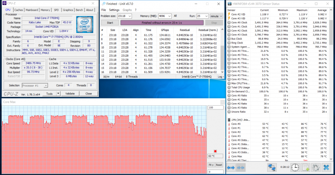Click the HWiNFO64 title bar icon
The image size is (335, 175).
[x=229, y=4]
